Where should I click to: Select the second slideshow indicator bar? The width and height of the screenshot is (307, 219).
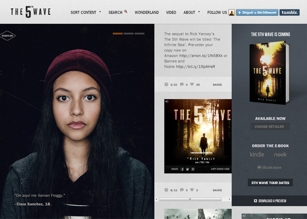[x=129, y=34]
